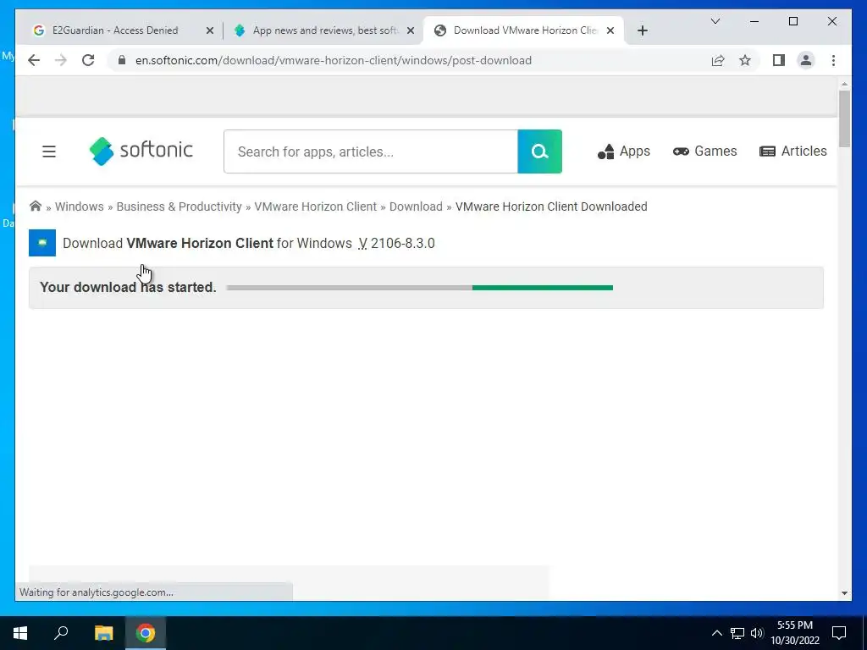The image size is (867, 650).
Task: Open the Apps section
Action: coord(624,151)
